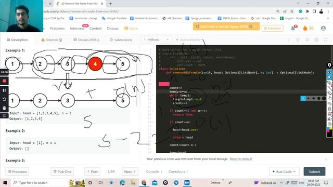Viewport: 333px width, 187px height.
Task: Open Contest in the top navigation
Action: tap(95, 28)
